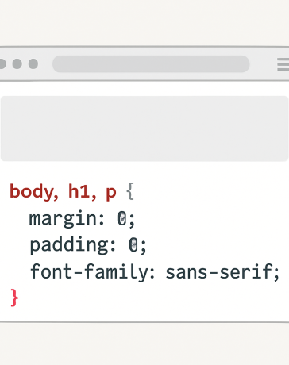Focus the browser address bar
Viewport: 289px width, 365px height.
coord(151,63)
